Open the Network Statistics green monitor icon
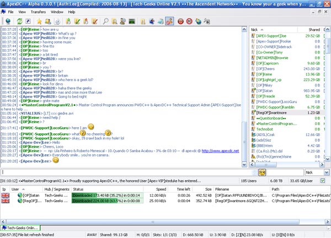 point(132,21)
